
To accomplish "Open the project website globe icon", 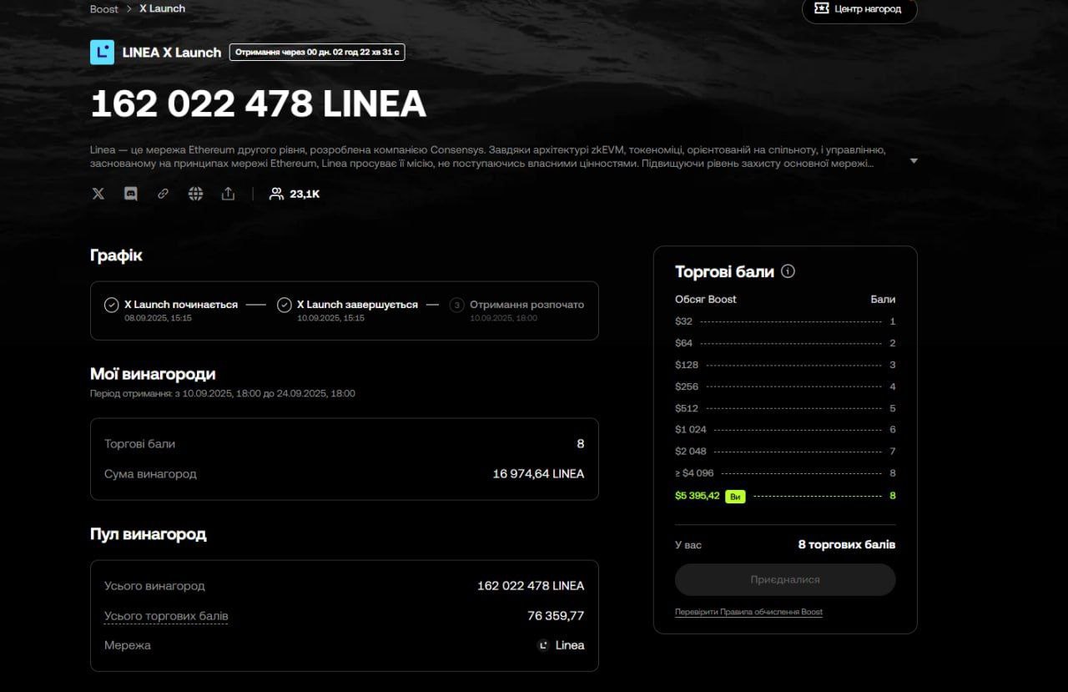I will click(195, 194).
